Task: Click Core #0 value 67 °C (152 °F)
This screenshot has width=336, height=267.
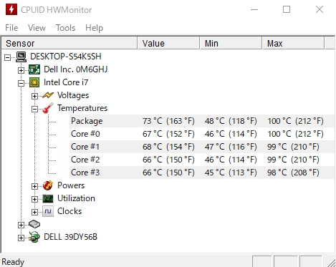Action: pyautogui.click(x=168, y=134)
